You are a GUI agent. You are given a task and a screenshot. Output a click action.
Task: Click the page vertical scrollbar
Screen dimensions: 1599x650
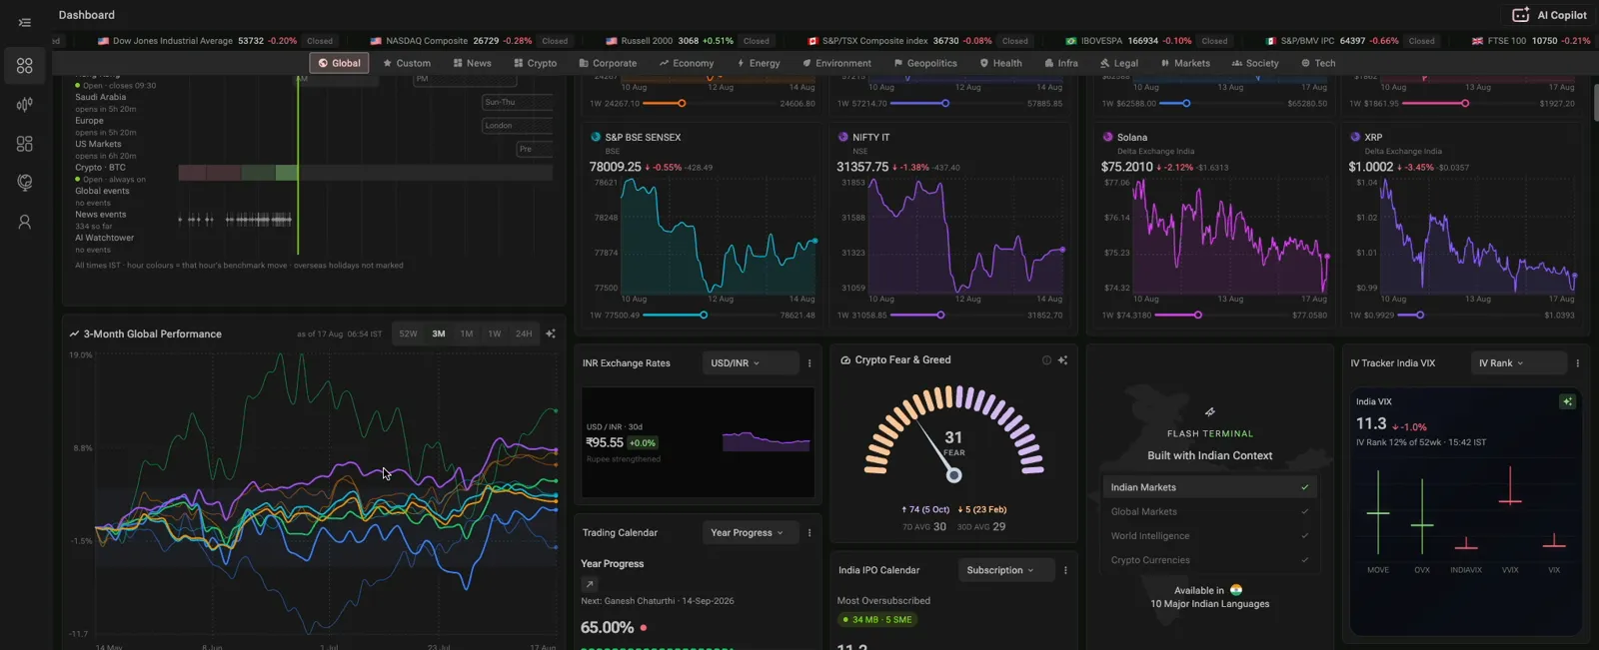1595,103
